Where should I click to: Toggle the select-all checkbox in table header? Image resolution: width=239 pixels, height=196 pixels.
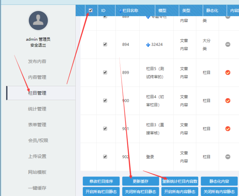click(90, 10)
